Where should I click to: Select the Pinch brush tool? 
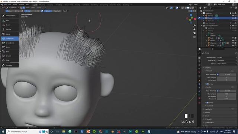10,47
